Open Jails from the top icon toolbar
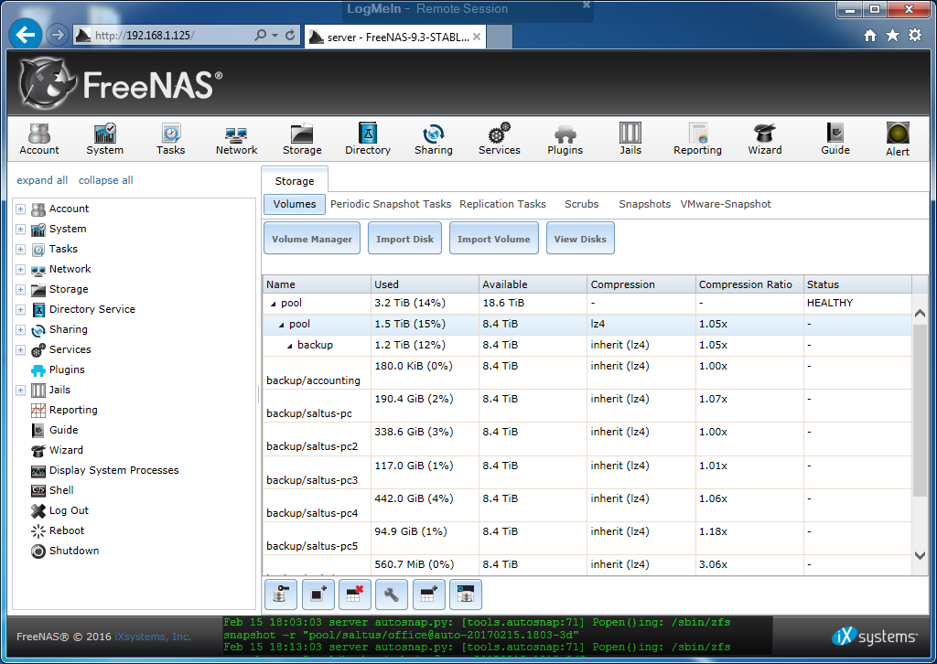Screen dimensions: 937x664 [630, 138]
